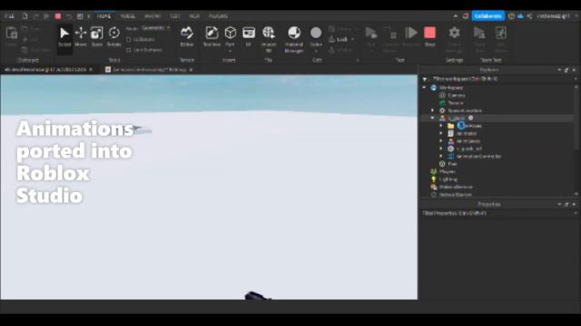The width and height of the screenshot is (581, 326).
Task: Open the Properties panel options dropdown
Action: click(559, 205)
